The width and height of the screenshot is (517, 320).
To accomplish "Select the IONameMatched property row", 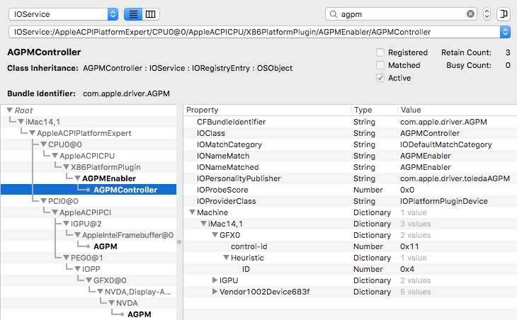I will pyautogui.click(x=350, y=167).
